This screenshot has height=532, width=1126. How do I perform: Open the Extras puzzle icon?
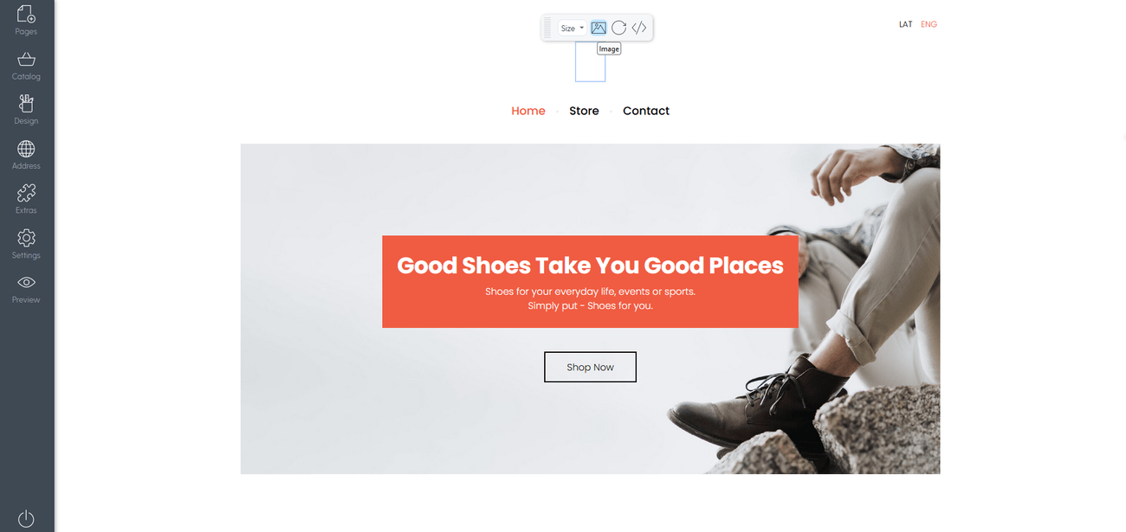pos(26,199)
